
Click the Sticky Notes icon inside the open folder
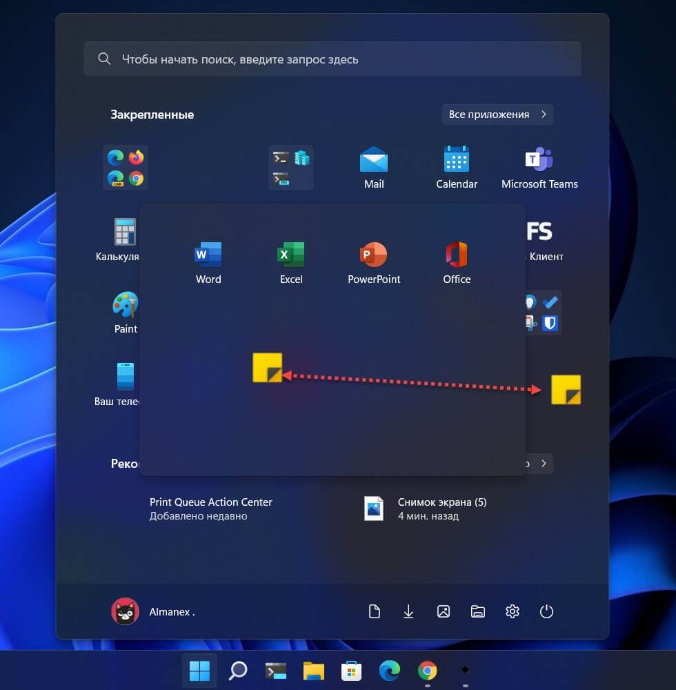click(268, 368)
